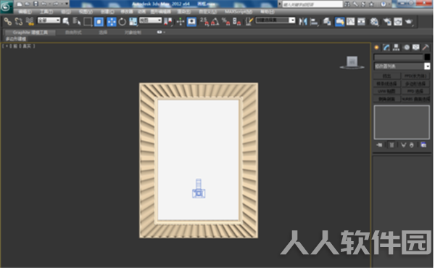Switch to the Freeform ribbon tab
435x268 pixels.
tap(73, 32)
